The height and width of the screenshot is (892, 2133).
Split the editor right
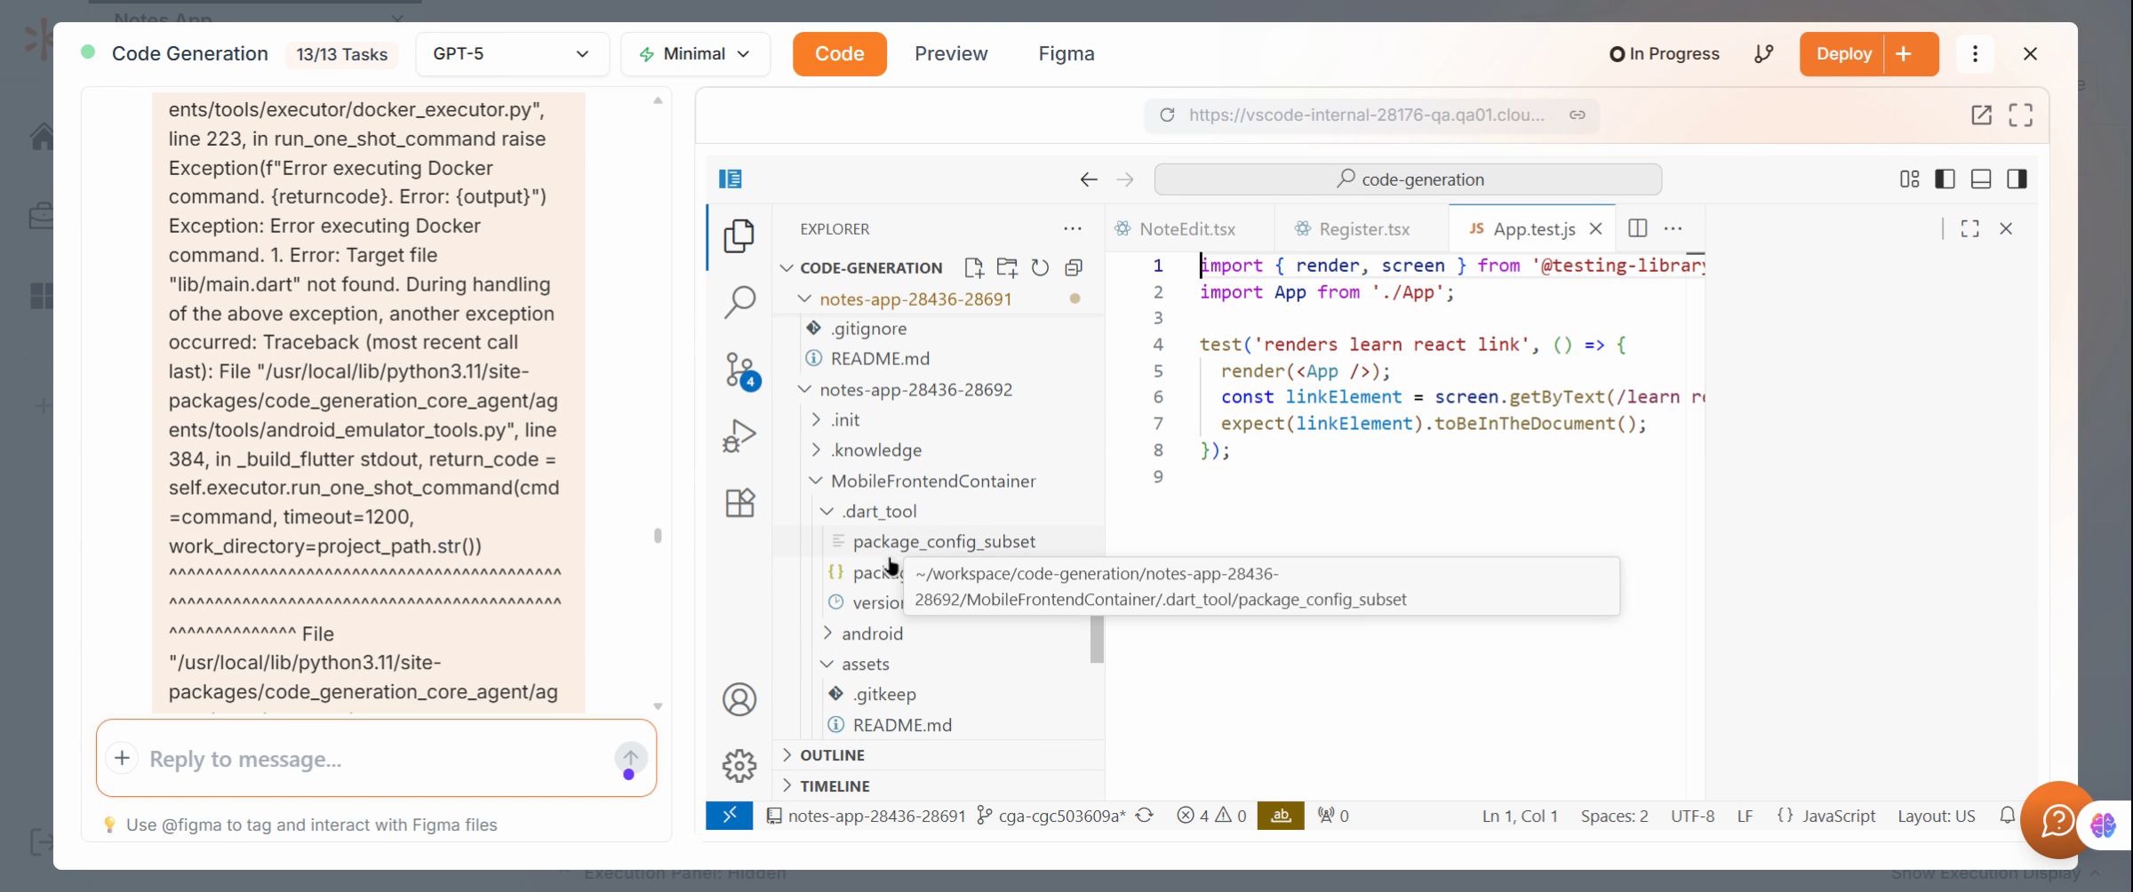point(1637,228)
